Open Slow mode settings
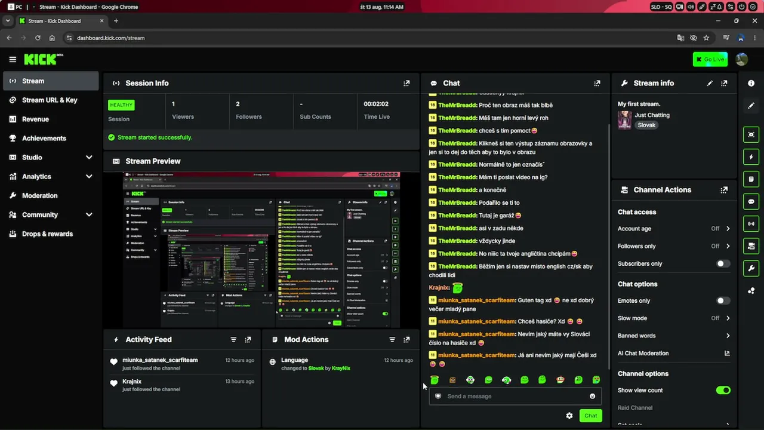Viewport: 764px width, 430px height. coord(674,318)
